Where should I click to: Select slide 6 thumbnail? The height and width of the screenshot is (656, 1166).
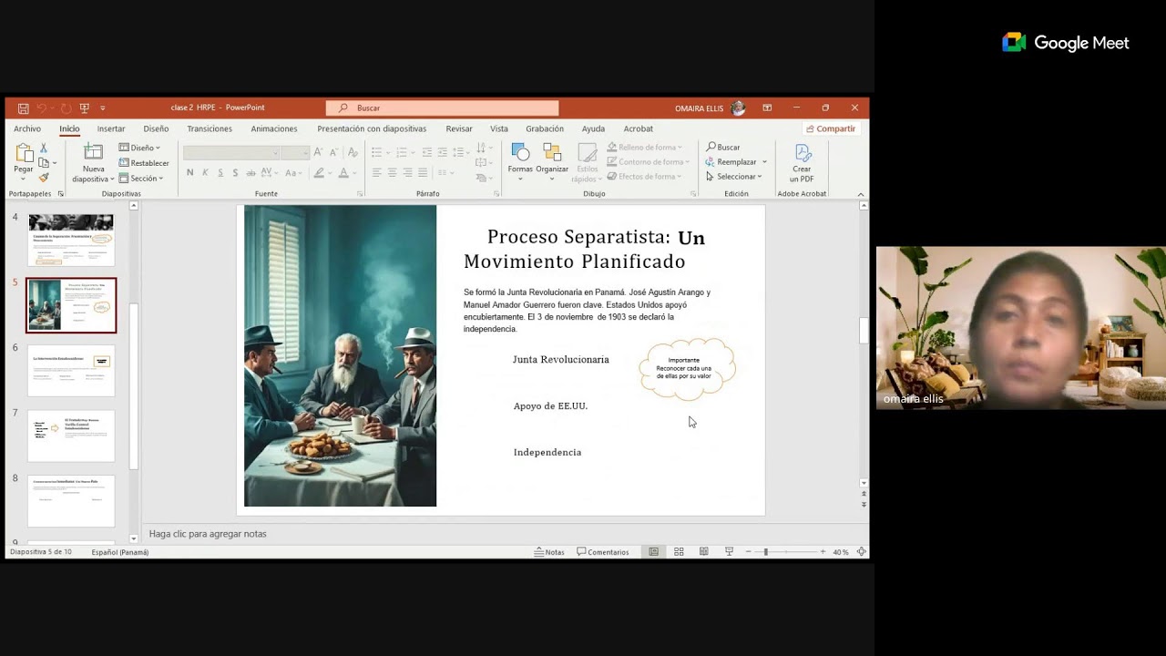(x=71, y=370)
